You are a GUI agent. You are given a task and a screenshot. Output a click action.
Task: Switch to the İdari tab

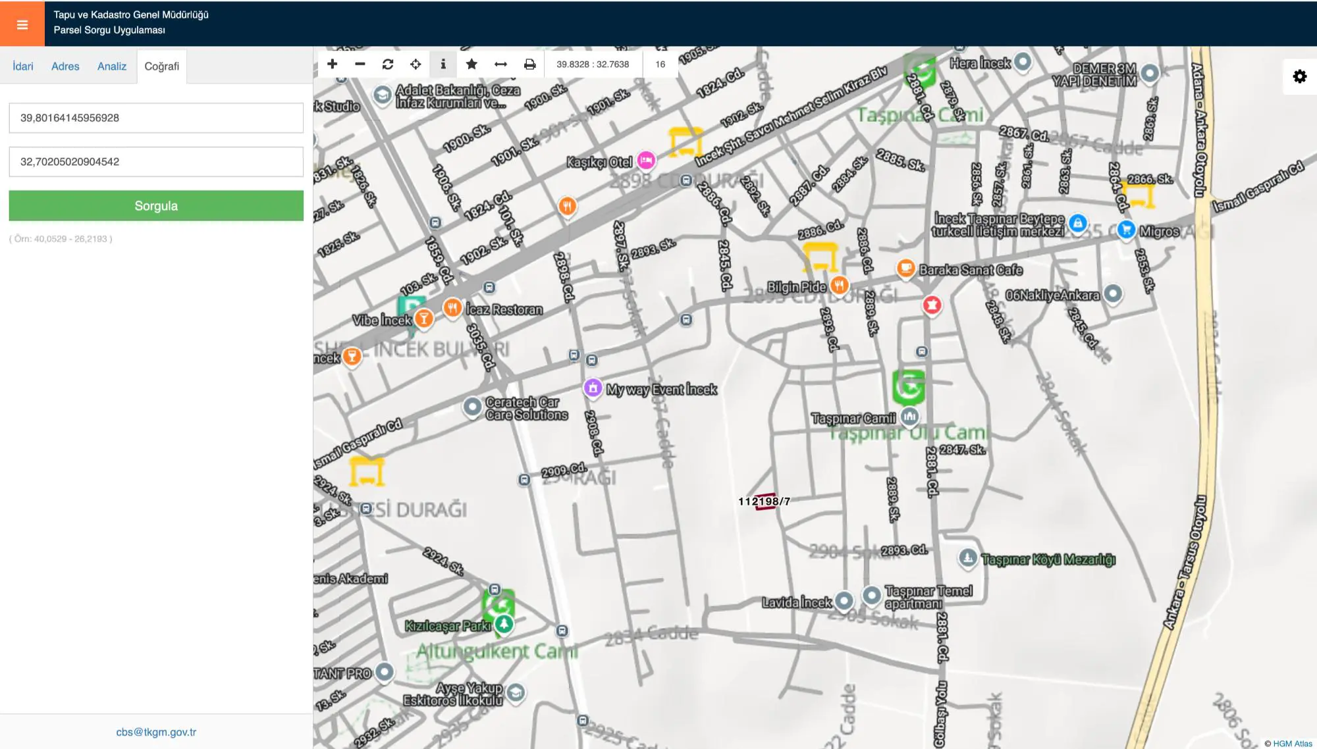pos(23,66)
